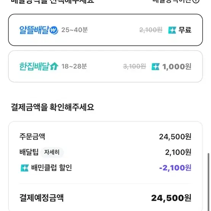Select the 알뜰배달 delivery option card
This screenshot has height=211, width=211.
coord(105,30)
